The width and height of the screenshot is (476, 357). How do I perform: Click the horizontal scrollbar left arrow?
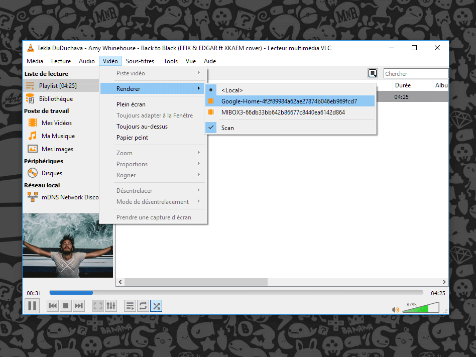pyautogui.click(x=120, y=282)
